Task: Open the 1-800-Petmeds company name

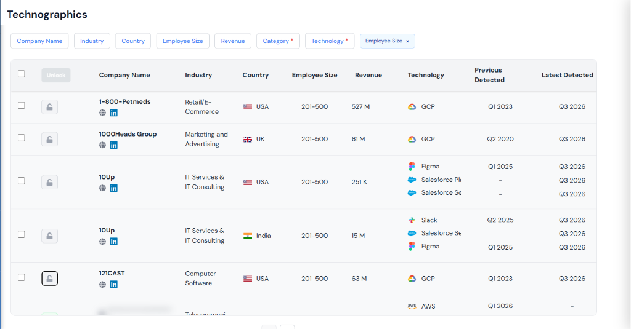Action: [124, 101]
